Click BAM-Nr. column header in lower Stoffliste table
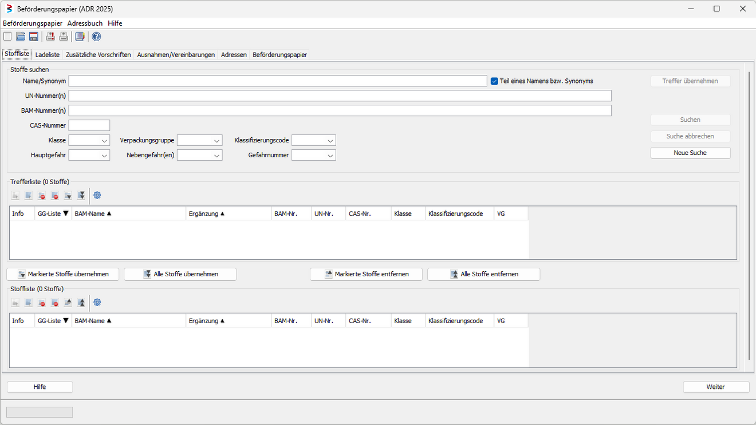This screenshot has height=425, width=756. 292,321
